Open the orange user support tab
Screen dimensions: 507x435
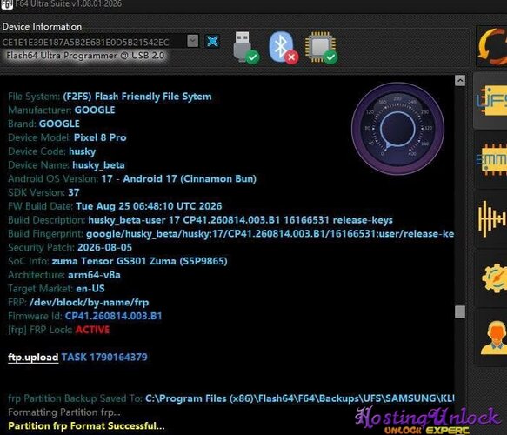click(490, 338)
